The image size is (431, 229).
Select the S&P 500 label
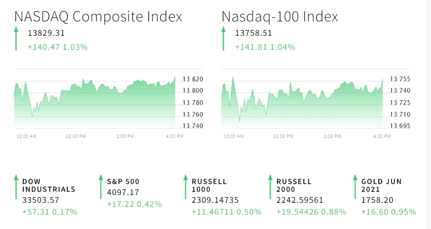pyautogui.click(x=123, y=182)
